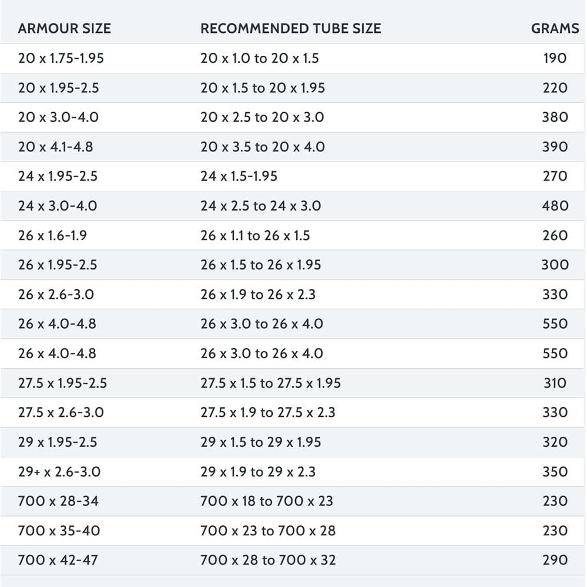Select the 24 x 3.0-4.0 armour size
Screen dimensions: 587x587
(58, 206)
